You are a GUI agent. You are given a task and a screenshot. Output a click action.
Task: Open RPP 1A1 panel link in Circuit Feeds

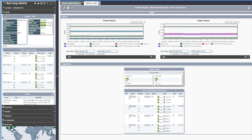[x=132, y=97]
